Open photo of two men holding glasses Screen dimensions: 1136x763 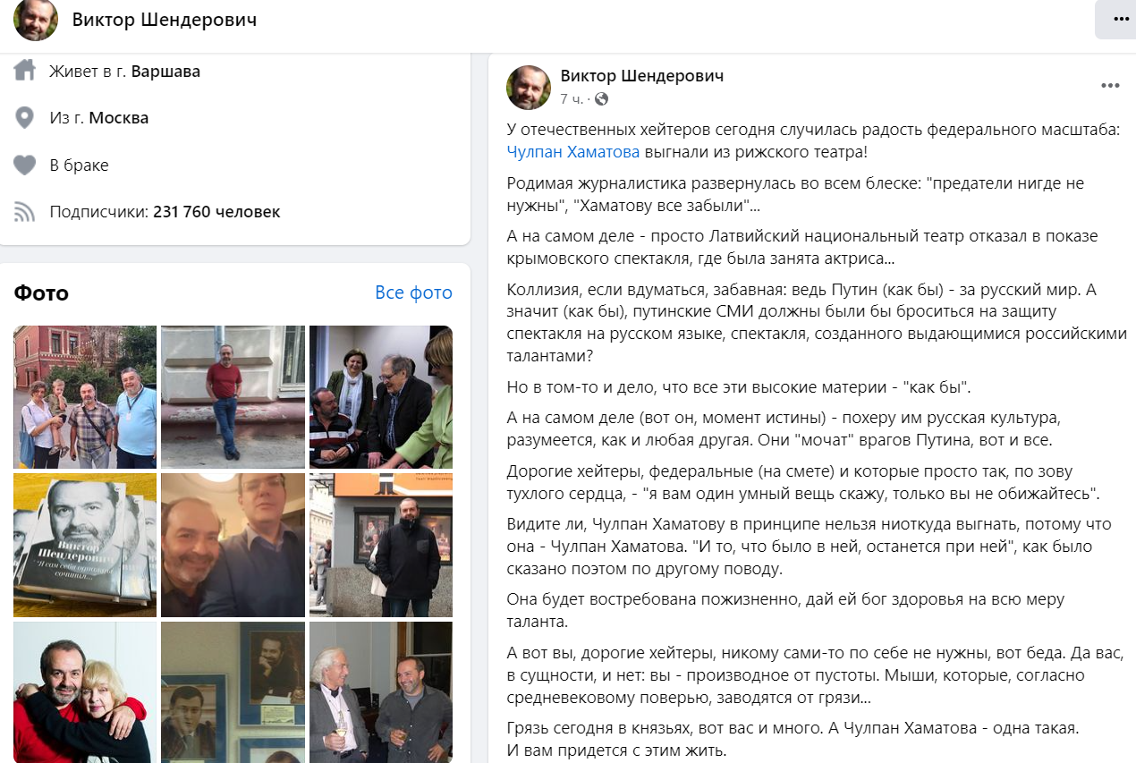(x=381, y=692)
